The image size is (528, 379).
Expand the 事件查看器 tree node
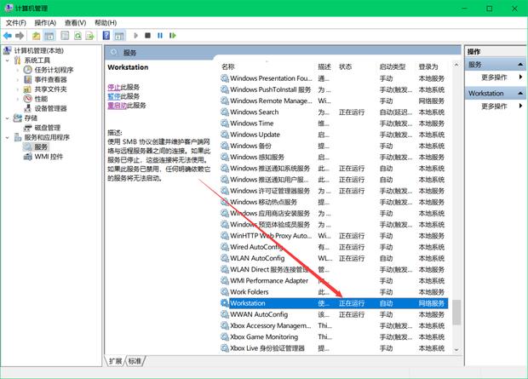(x=18, y=80)
